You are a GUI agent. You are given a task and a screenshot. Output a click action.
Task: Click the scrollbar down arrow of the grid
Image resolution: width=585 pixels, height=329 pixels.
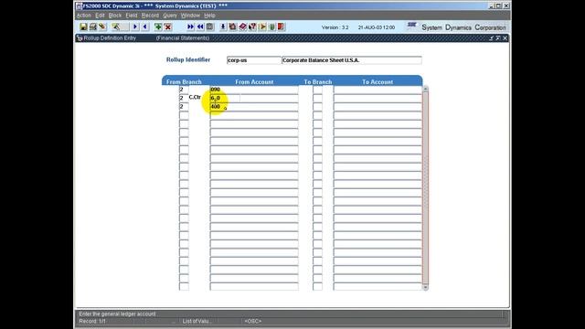click(425, 288)
